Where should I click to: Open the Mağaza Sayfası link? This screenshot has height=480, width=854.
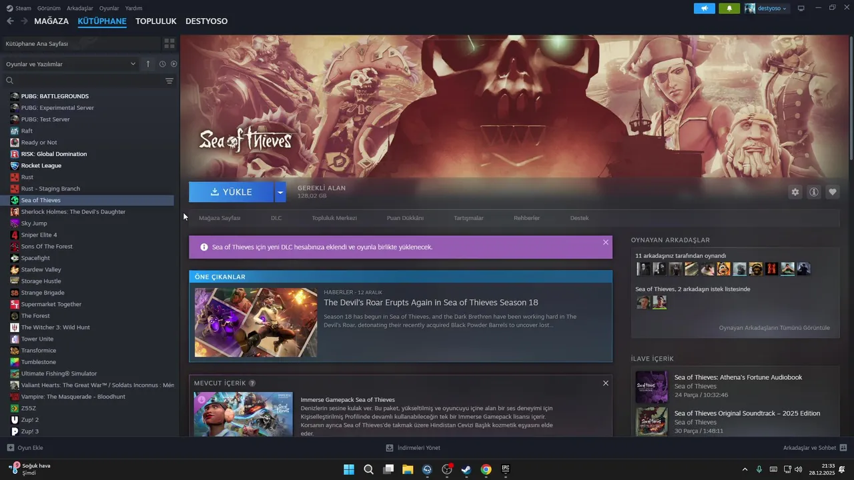click(x=220, y=218)
